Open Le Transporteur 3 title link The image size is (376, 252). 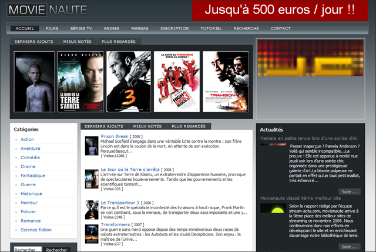(120, 203)
